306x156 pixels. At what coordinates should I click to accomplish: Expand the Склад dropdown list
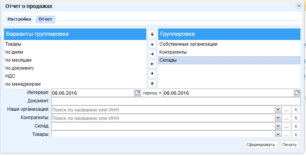(x=278, y=126)
